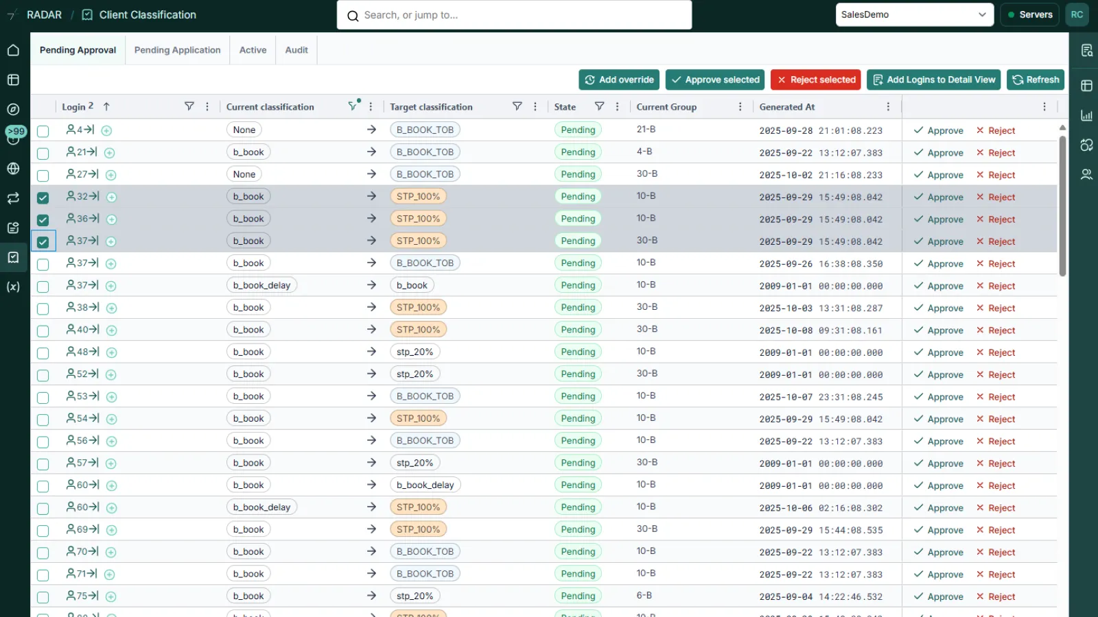
Task: Open Current Group column options menu
Action: 740,107
